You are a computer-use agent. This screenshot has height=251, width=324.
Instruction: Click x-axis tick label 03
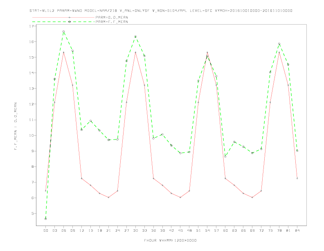click(x=54, y=230)
